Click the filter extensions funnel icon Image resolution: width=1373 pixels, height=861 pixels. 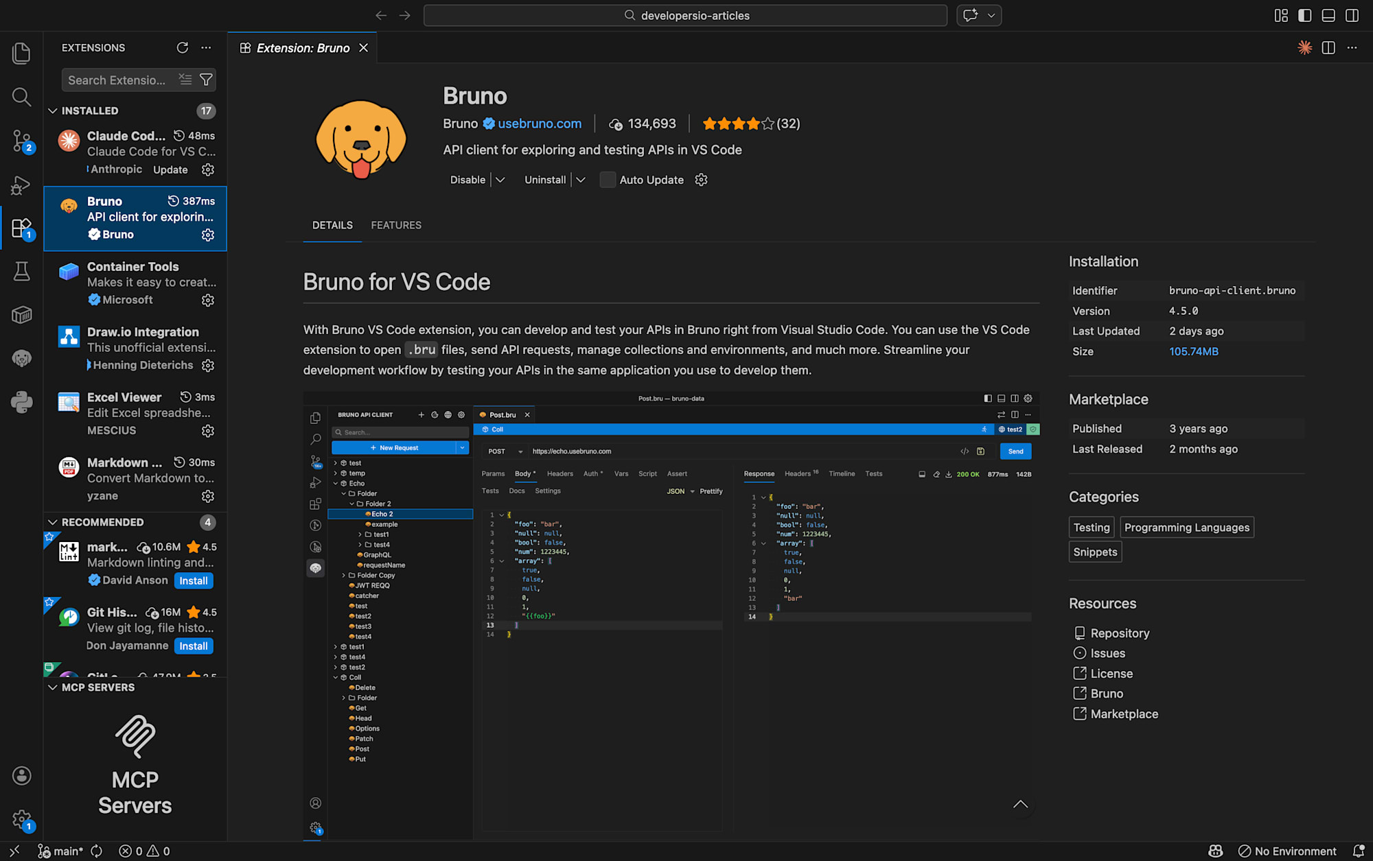tap(206, 80)
